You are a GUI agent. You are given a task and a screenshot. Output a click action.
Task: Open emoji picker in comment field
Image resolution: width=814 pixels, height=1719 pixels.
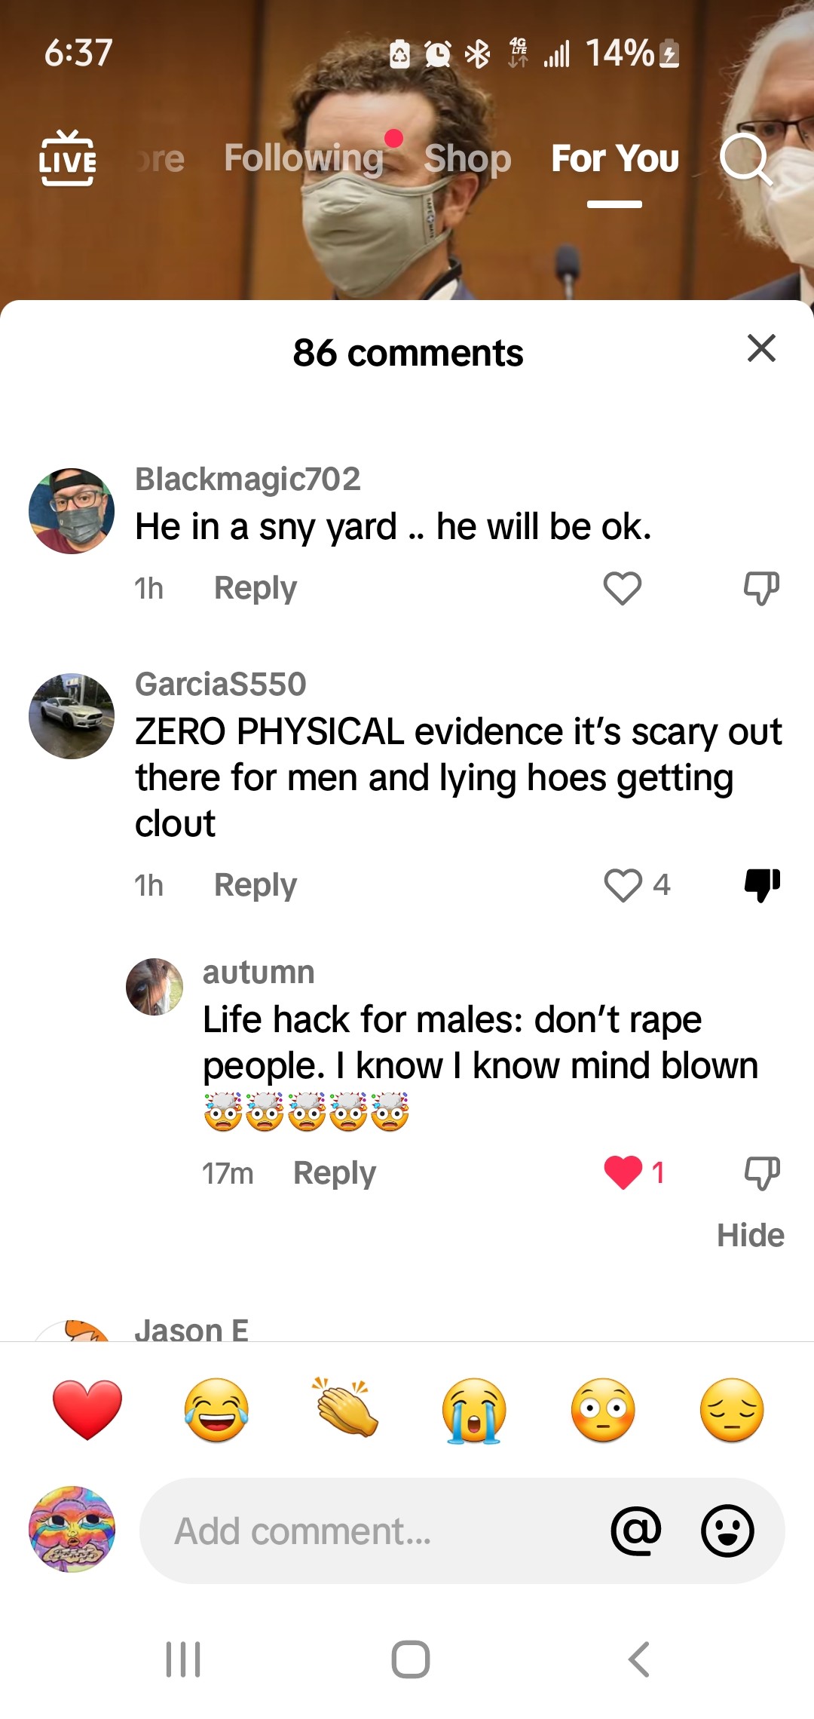727,1531
